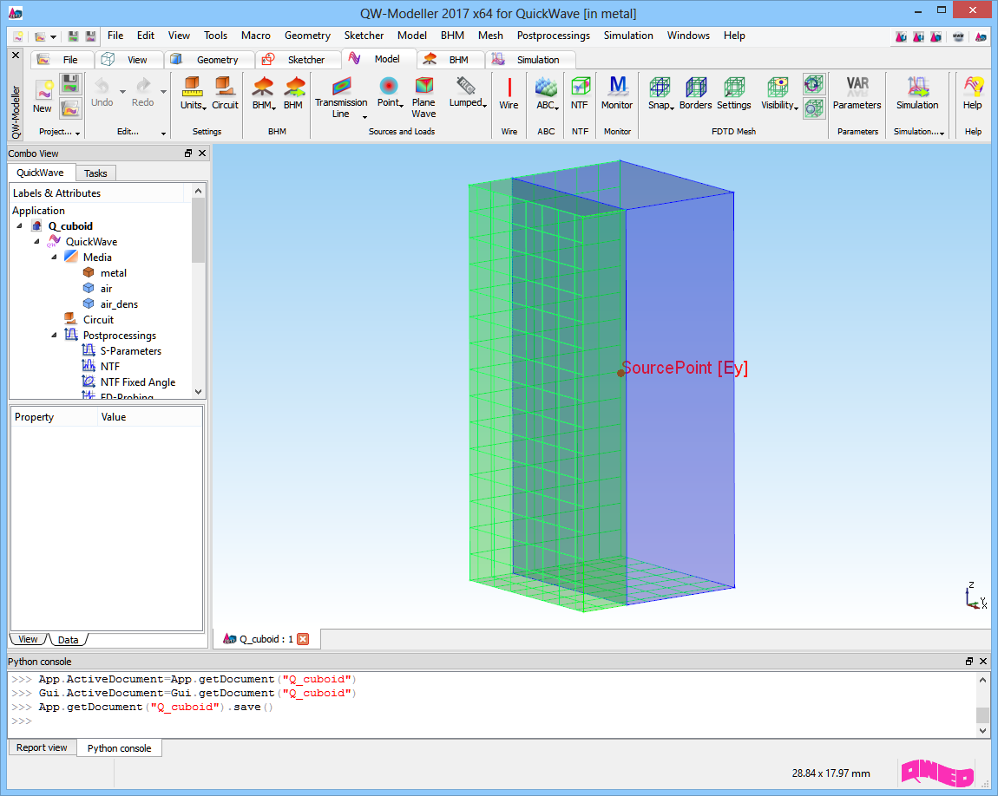Click the Redo arrow icon
The width and height of the screenshot is (998, 796).
(143, 85)
